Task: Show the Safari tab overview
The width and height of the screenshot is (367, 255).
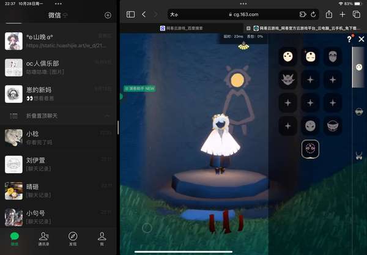Action: 357,15
